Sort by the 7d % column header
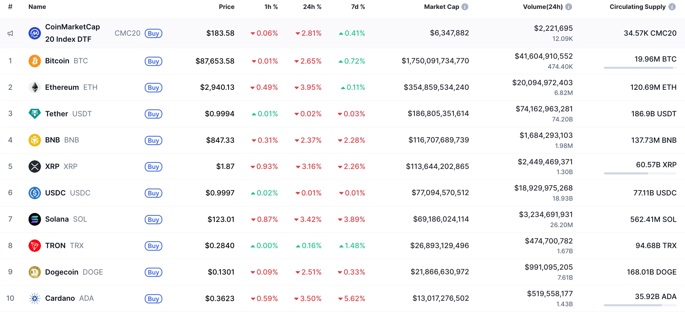Screen dimensions: 685x312 tap(358, 7)
